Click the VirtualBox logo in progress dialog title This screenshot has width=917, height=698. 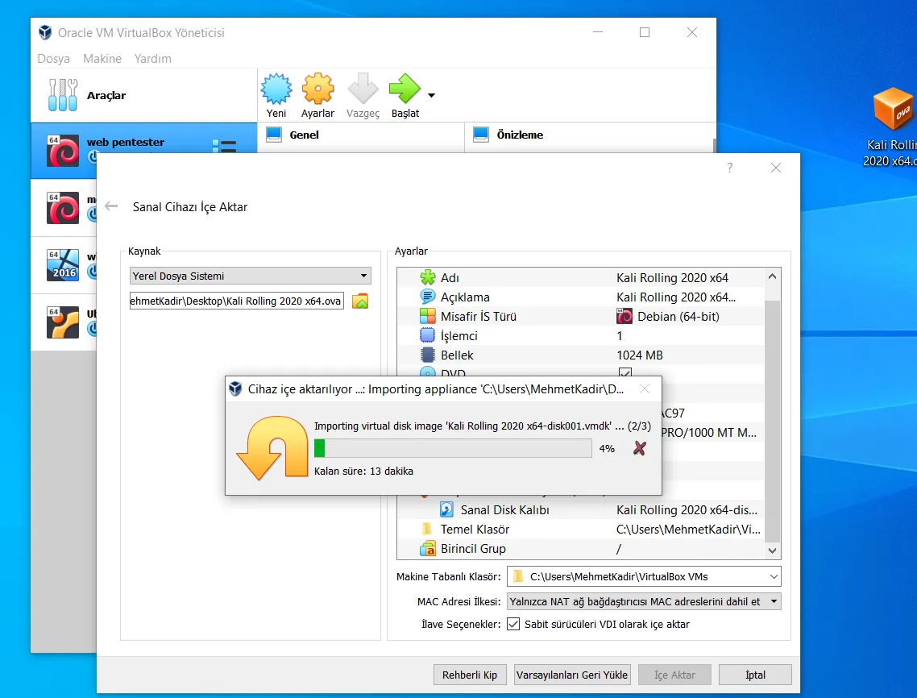(x=235, y=389)
